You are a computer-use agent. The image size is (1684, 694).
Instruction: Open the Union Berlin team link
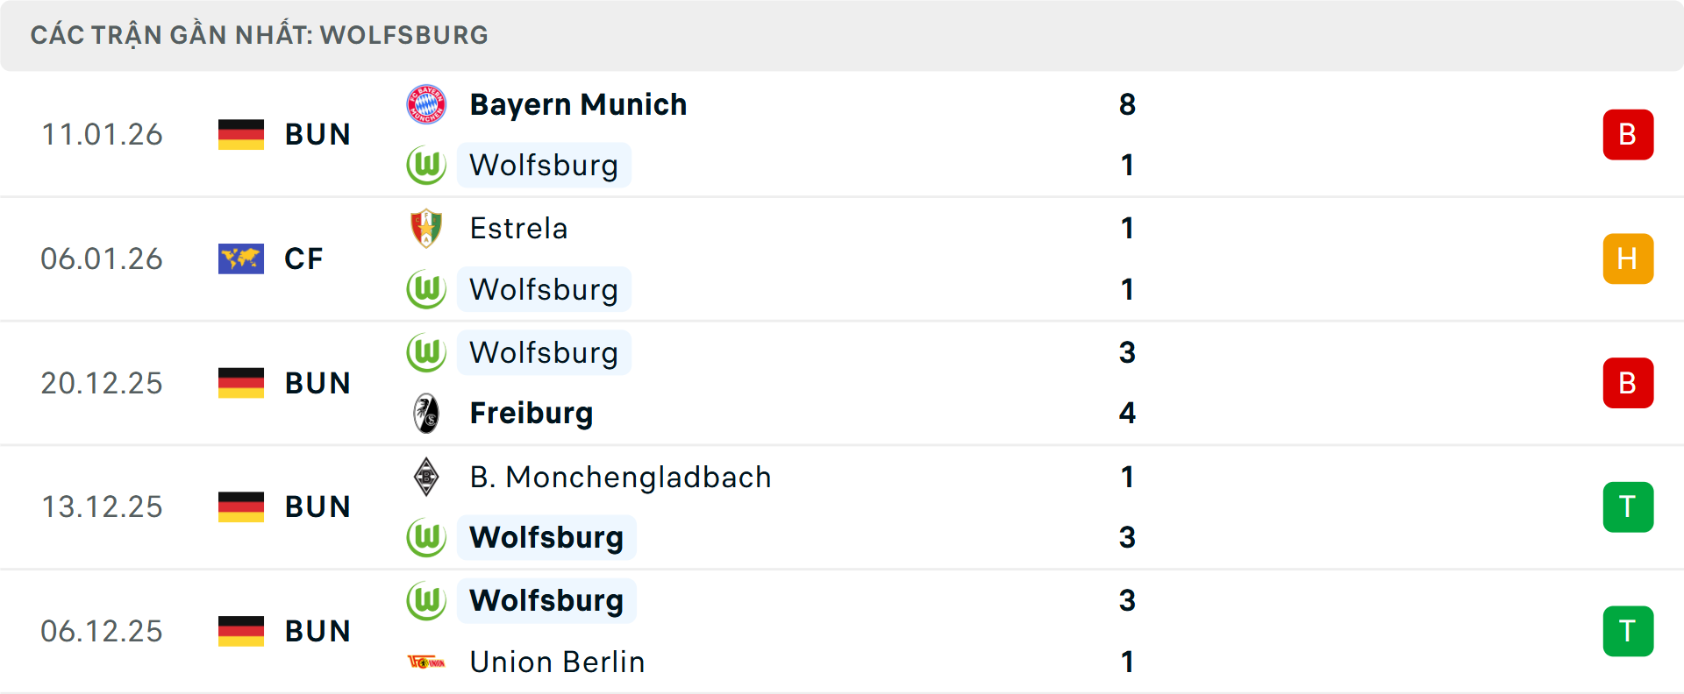click(557, 662)
